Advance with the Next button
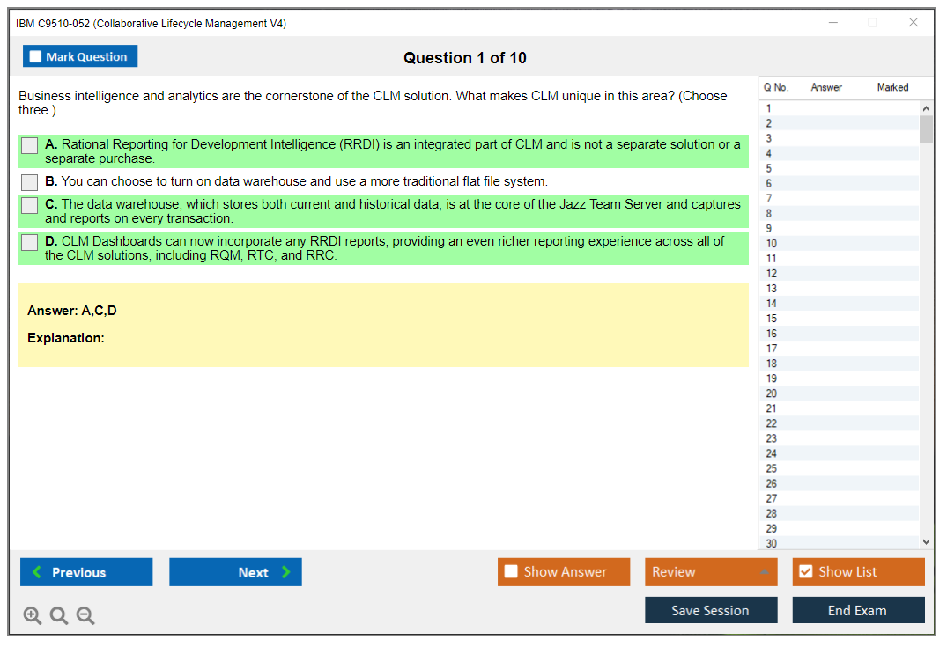The width and height of the screenshot is (947, 647). (x=235, y=572)
